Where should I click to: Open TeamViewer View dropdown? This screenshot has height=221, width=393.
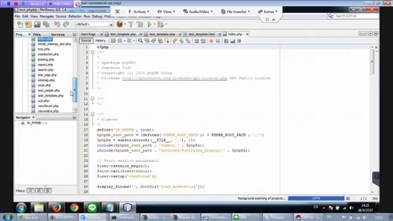pyautogui.click(x=166, y=12)
